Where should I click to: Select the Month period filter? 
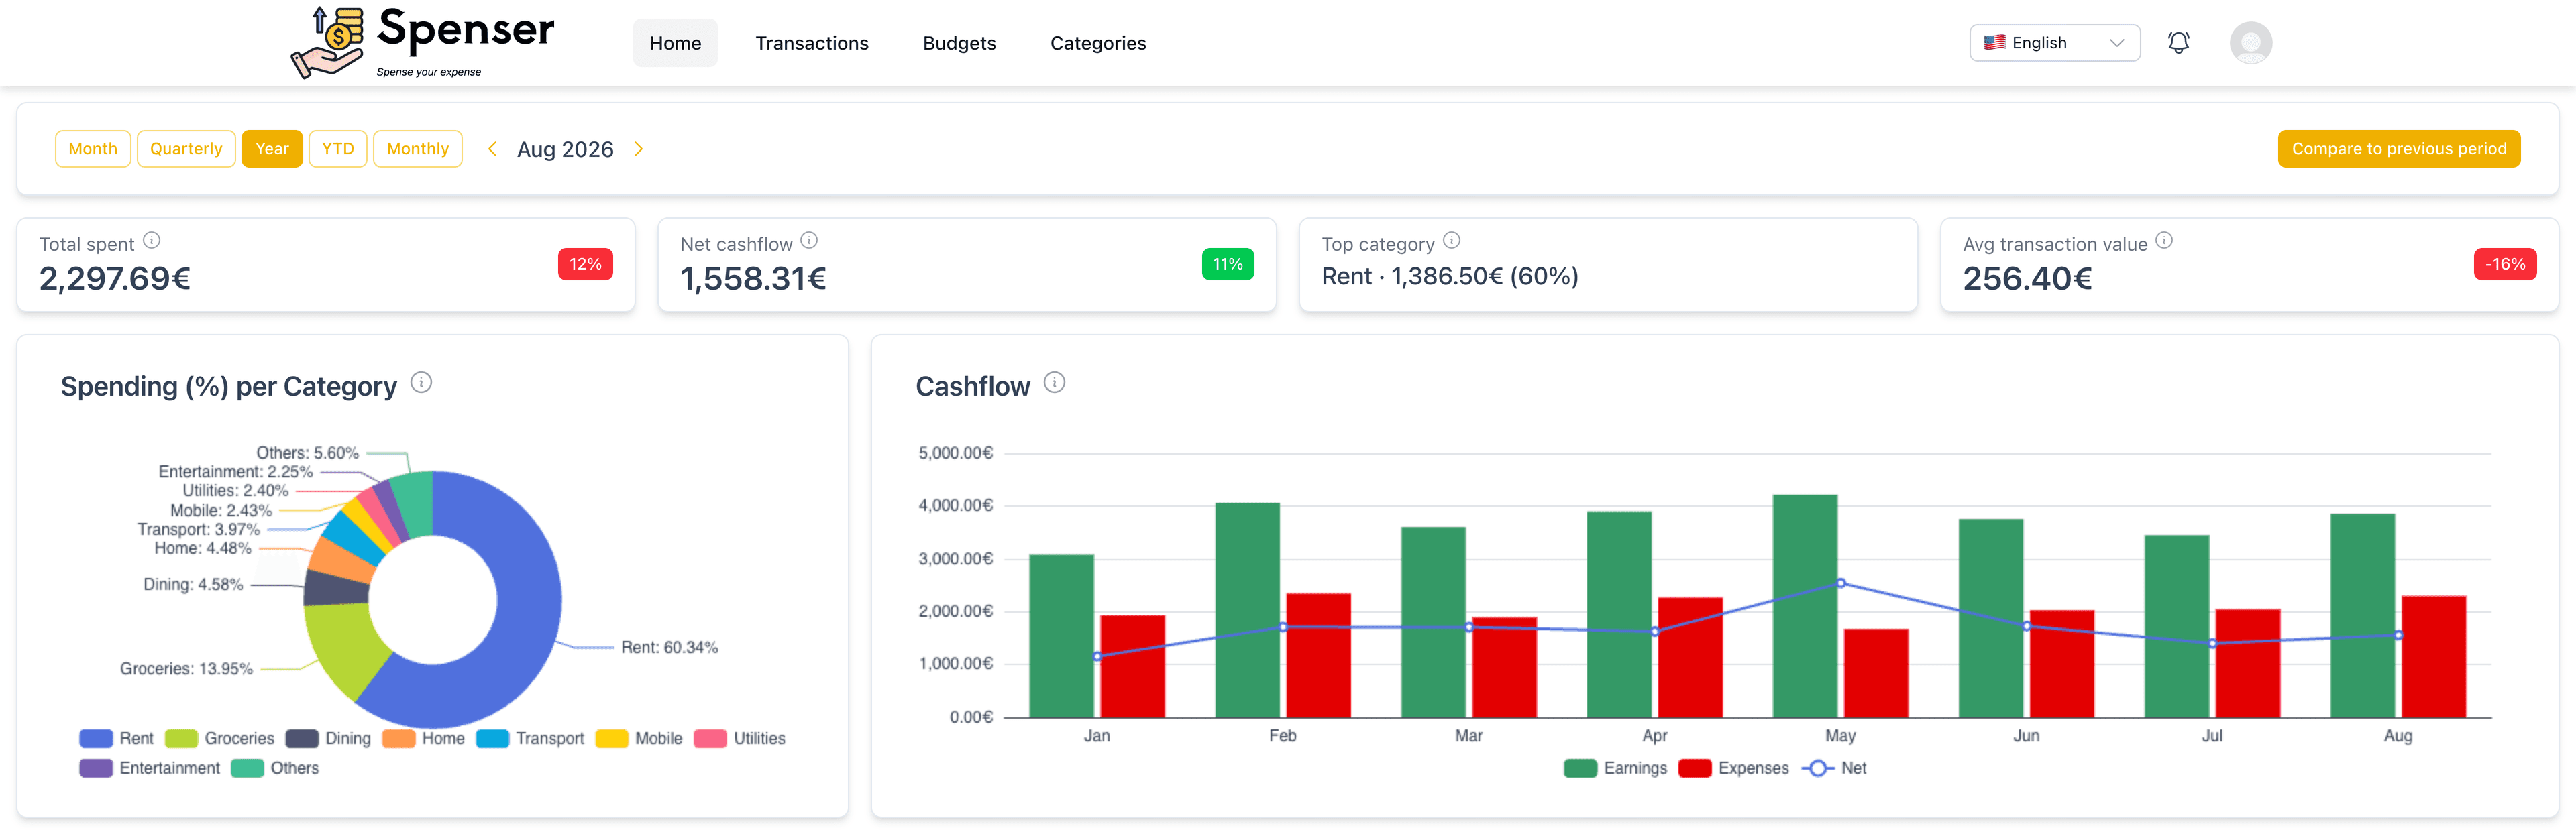[x=93, y=149]
